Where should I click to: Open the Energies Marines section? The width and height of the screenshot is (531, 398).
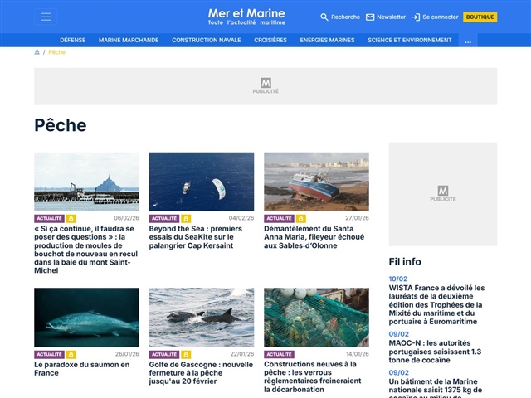pyautogui.click(x=327, y=40)
